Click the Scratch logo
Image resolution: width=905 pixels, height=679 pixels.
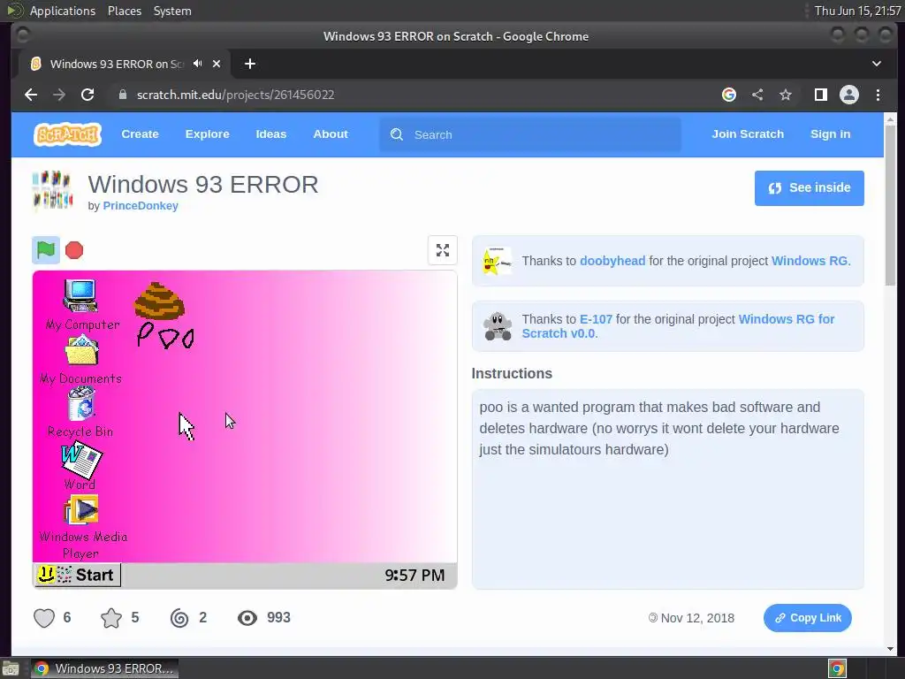pos(67,134)
